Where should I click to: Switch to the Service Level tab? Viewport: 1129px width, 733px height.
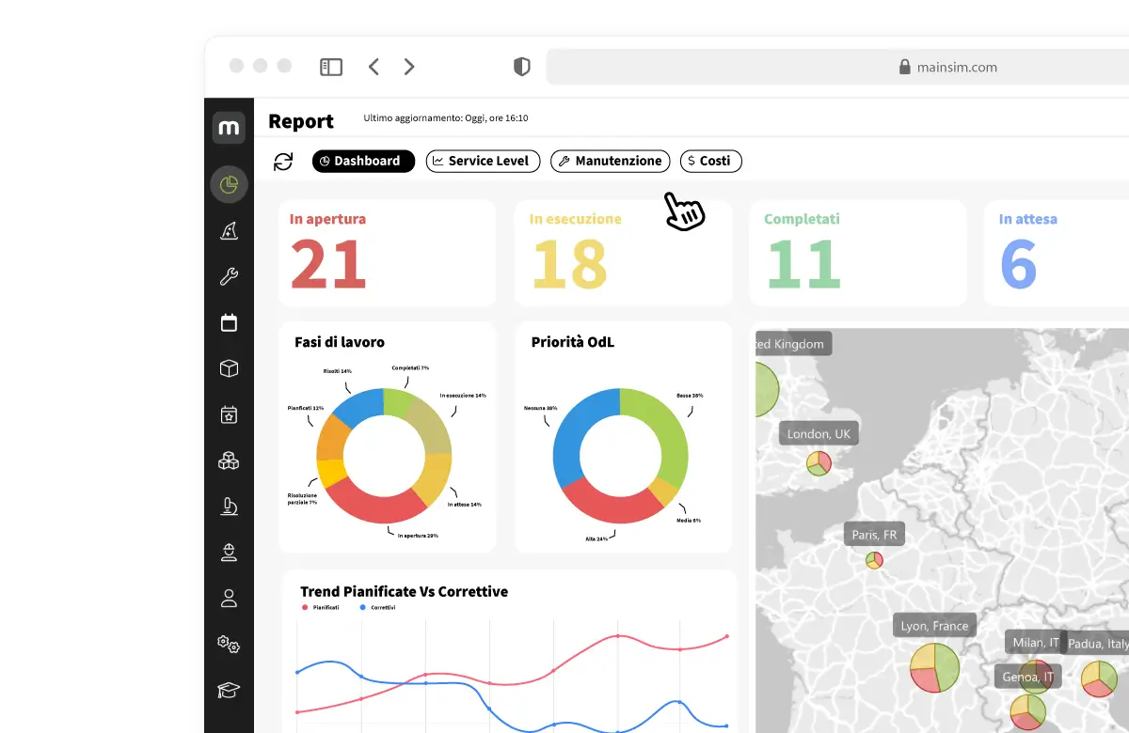484,161
